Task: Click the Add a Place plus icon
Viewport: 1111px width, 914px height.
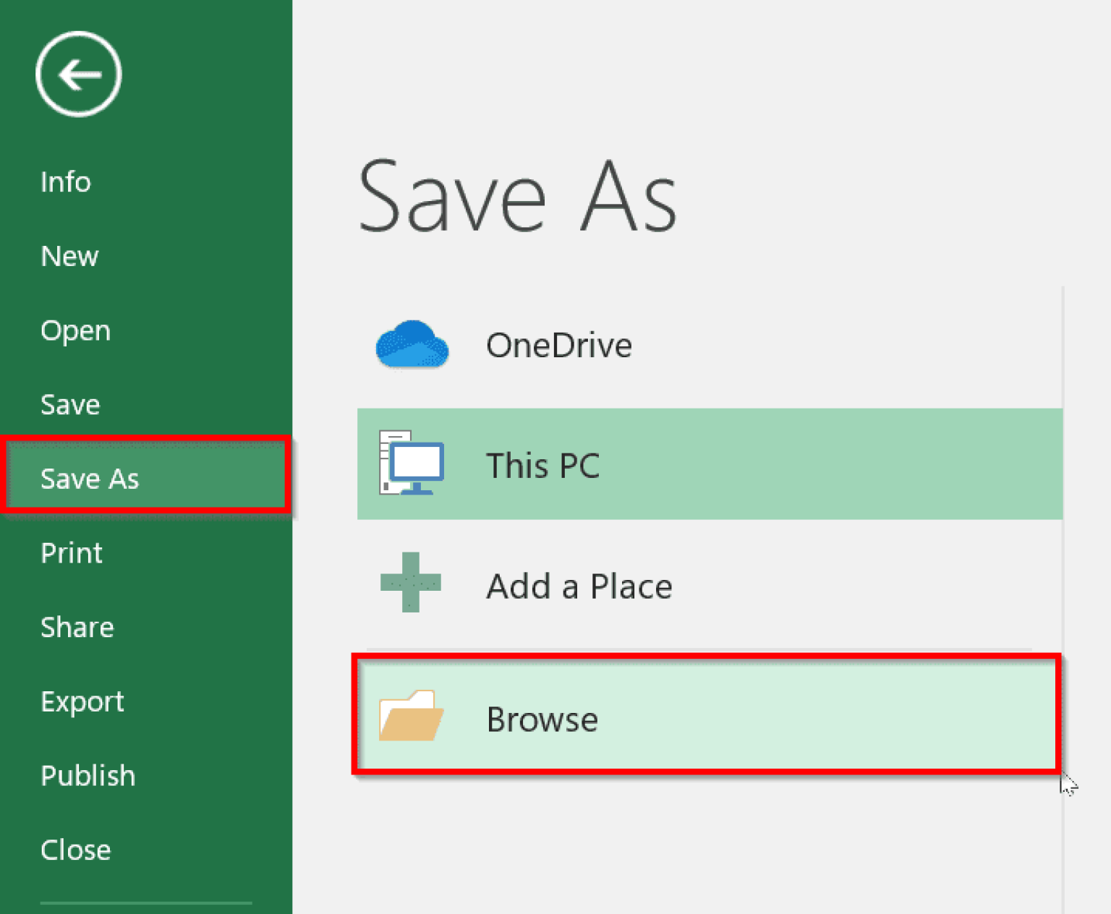Action: [409, 585]
